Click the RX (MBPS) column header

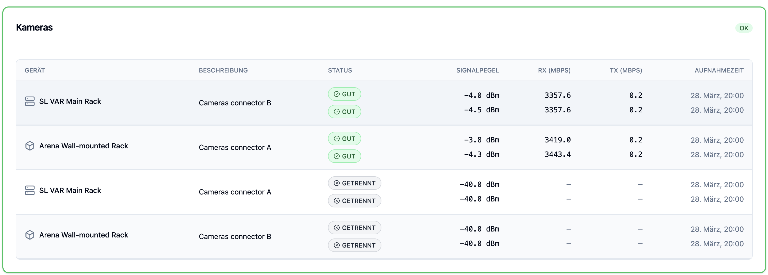point(554,70)
